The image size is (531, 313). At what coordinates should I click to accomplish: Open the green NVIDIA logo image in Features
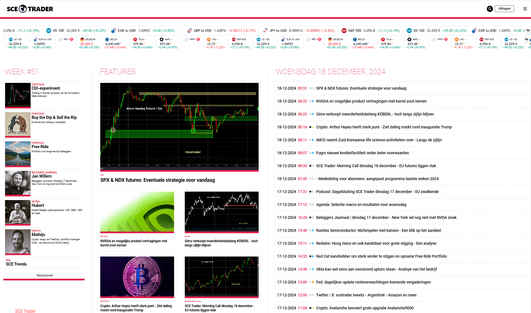click(137, 212)
